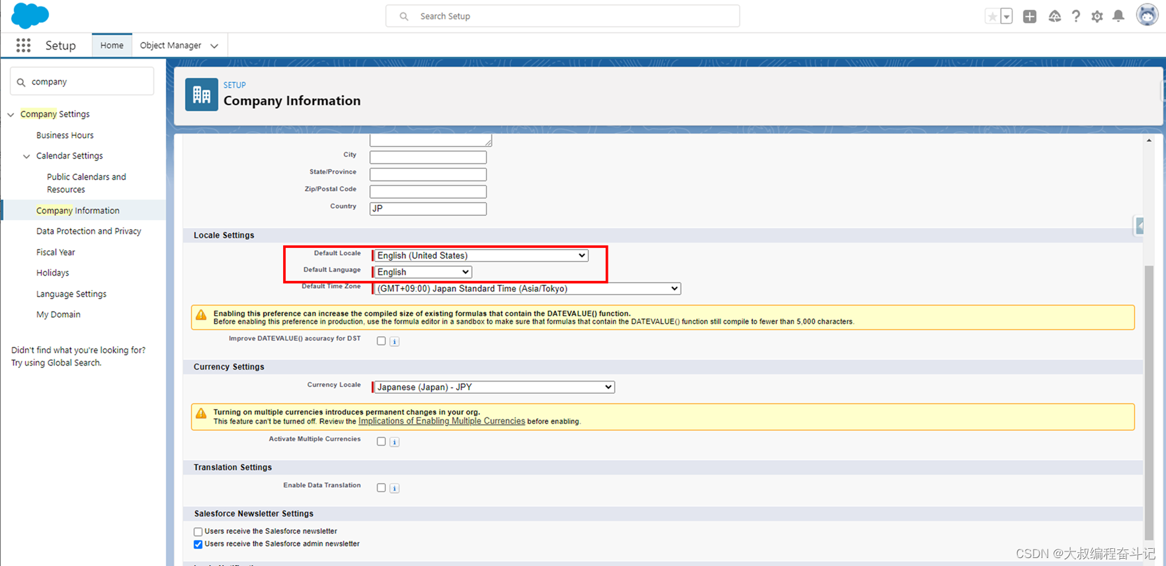Click the favorites star icon
This screenshot has width=1166, height=566.
tap(992, 17)
